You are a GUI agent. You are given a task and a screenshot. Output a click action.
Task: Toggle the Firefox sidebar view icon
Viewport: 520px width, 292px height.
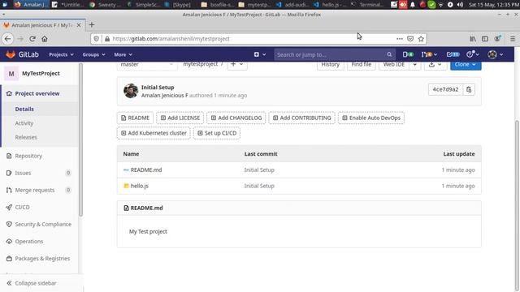click(485, 39)
